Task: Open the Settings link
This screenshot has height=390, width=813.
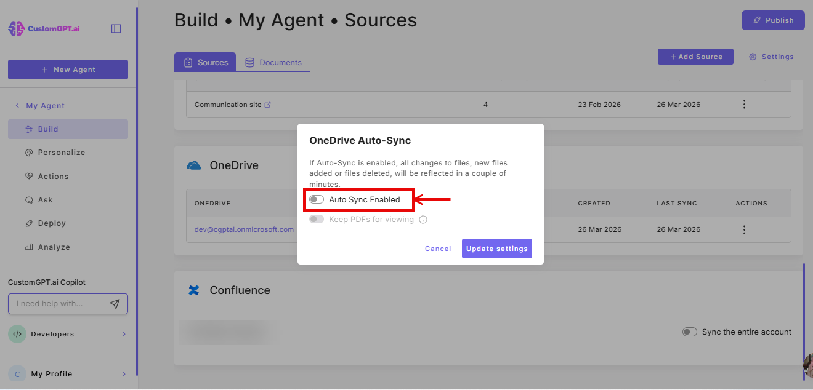Action: pos(771,57)
